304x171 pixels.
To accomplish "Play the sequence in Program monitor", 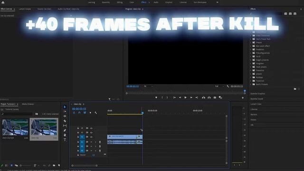I will (x=185, y=97).
